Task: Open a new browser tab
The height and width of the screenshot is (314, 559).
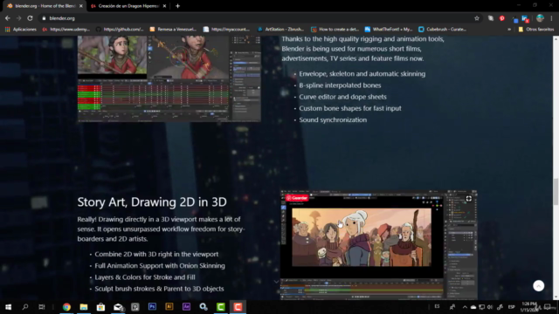Action: [177, 6]
